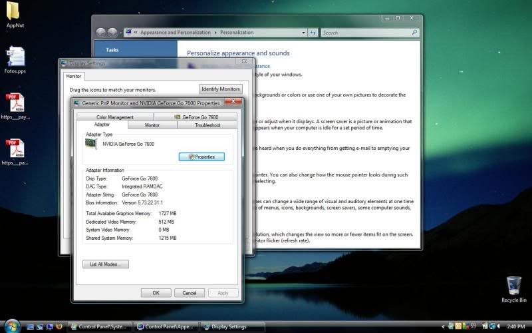Select the Monitor tab in Display Settings
Image resolution: width=532 pixels, height=333 pixels.
[74, 76]
